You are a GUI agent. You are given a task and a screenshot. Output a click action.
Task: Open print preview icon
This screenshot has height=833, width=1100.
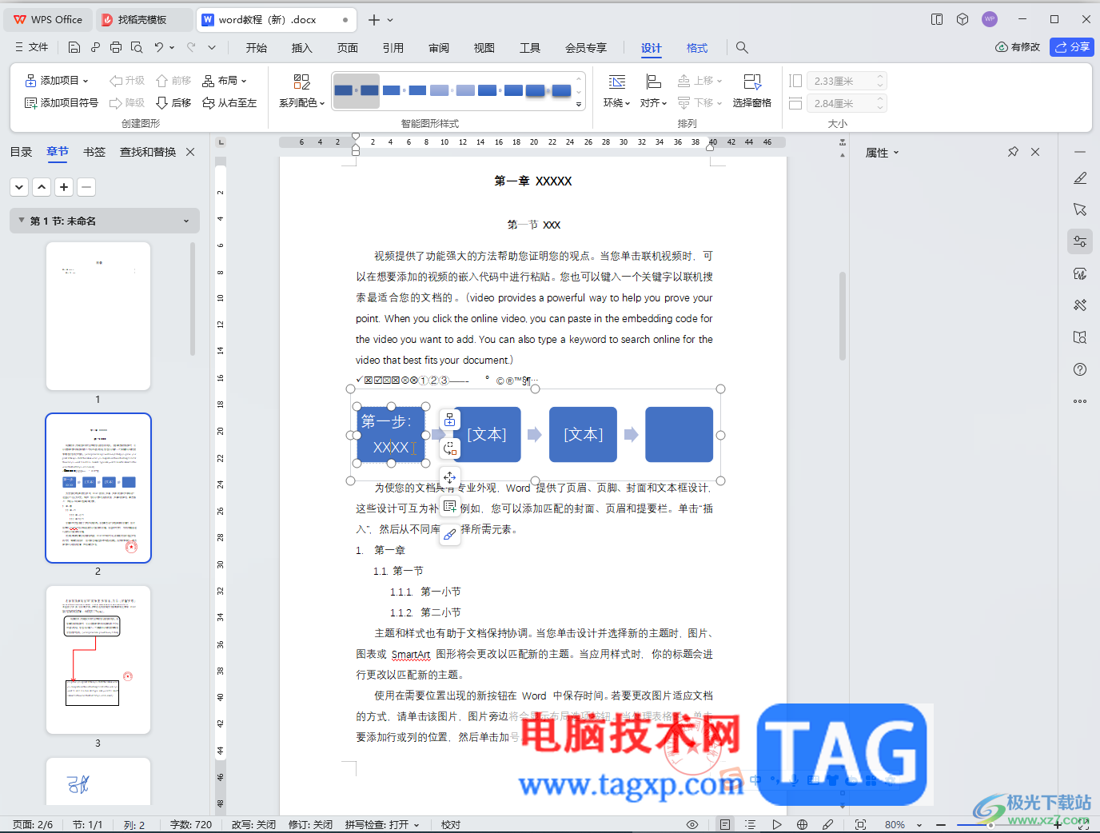(x=137, y=48)
